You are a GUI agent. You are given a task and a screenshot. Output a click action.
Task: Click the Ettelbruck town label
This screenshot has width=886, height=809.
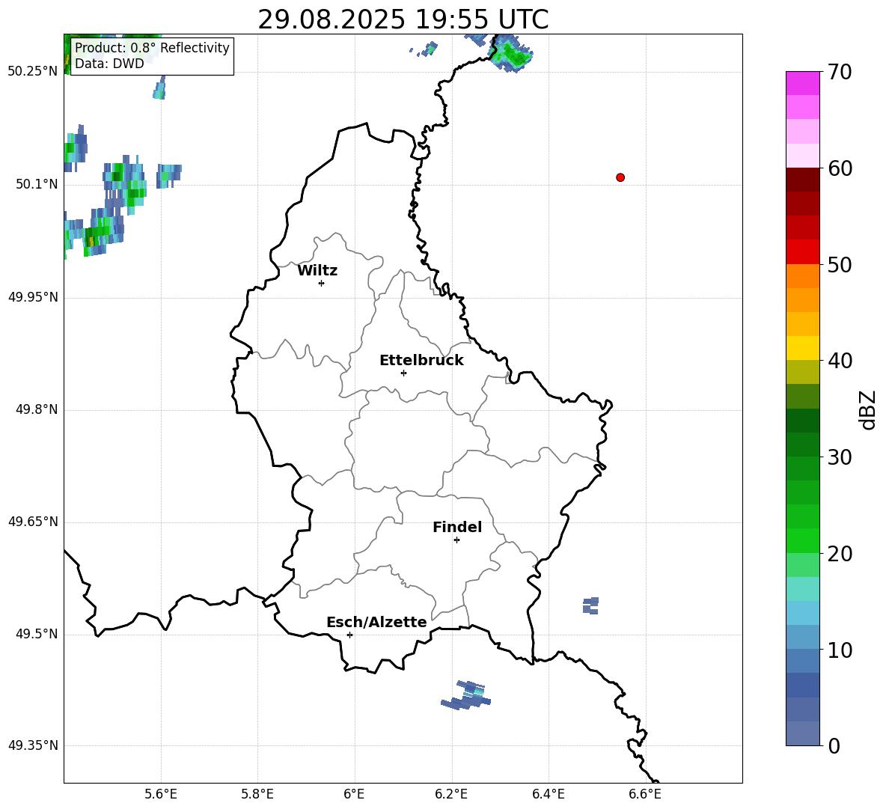(421, 360)
